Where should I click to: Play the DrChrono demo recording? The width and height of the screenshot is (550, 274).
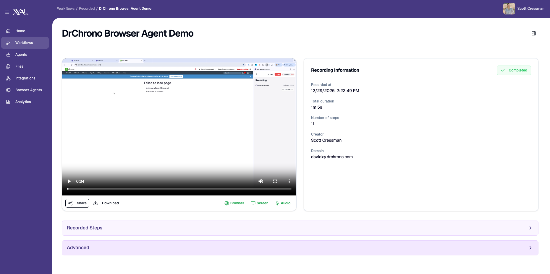pos(69,181)
